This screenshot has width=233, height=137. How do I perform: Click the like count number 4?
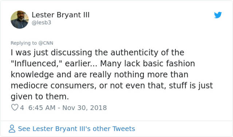click(22, 108)
